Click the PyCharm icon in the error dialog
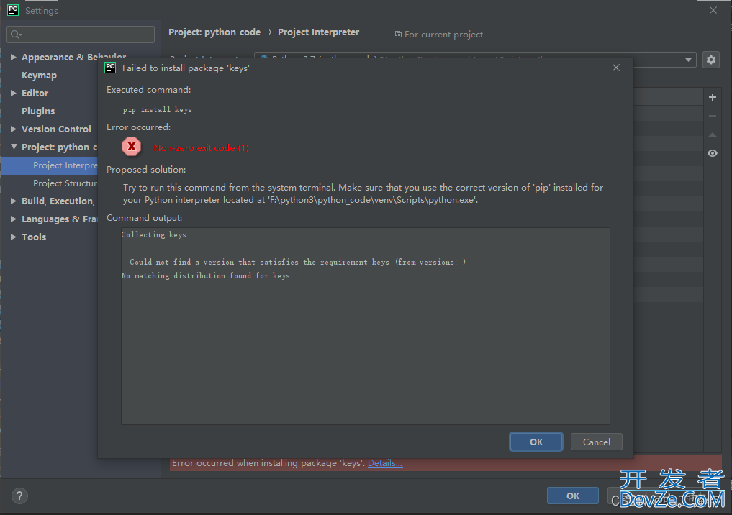 [110, 68]
